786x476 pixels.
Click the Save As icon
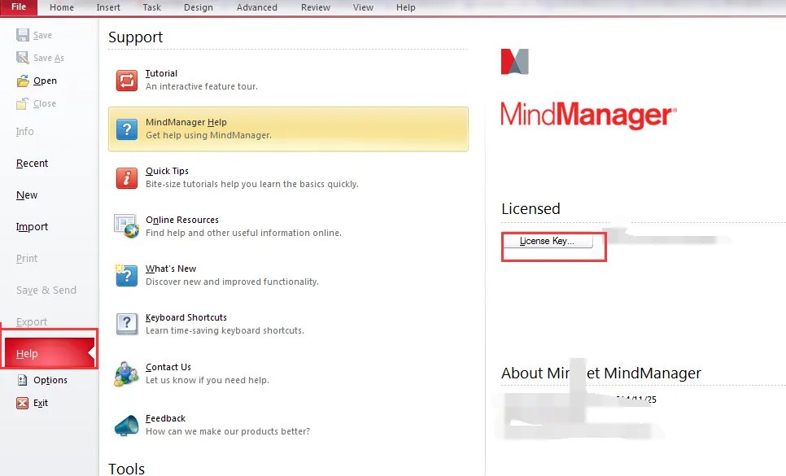[x=23, y=57]
